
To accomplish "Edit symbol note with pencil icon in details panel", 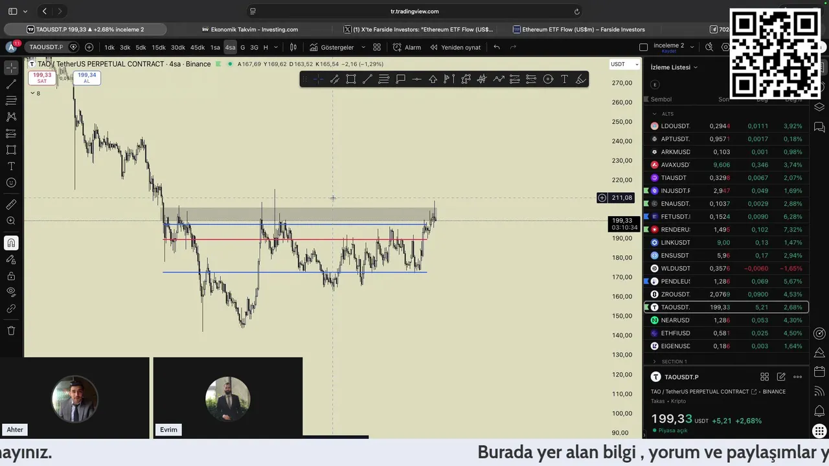I will pyautogui.click(x=781, y=377).
